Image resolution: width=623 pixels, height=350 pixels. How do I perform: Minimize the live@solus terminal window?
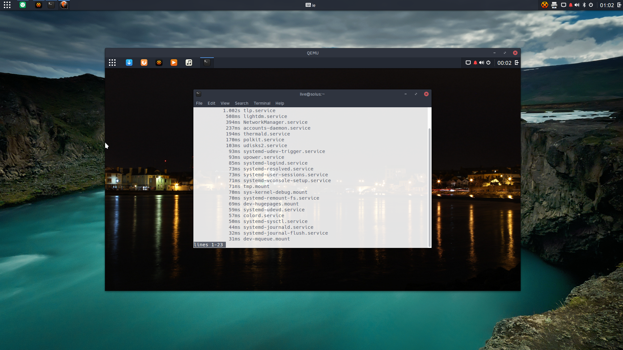tap(406, 94)
